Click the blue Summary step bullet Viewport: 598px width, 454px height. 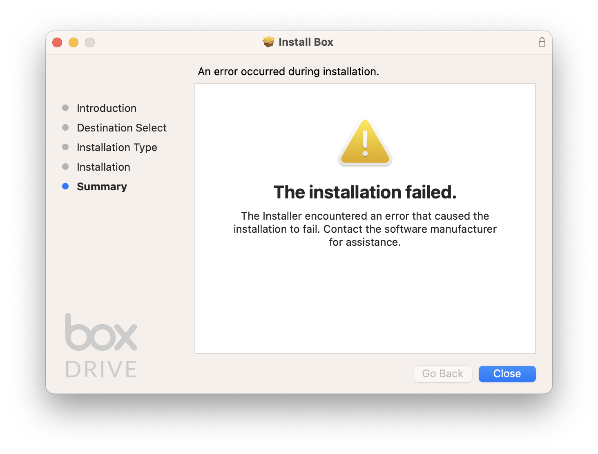65,186
